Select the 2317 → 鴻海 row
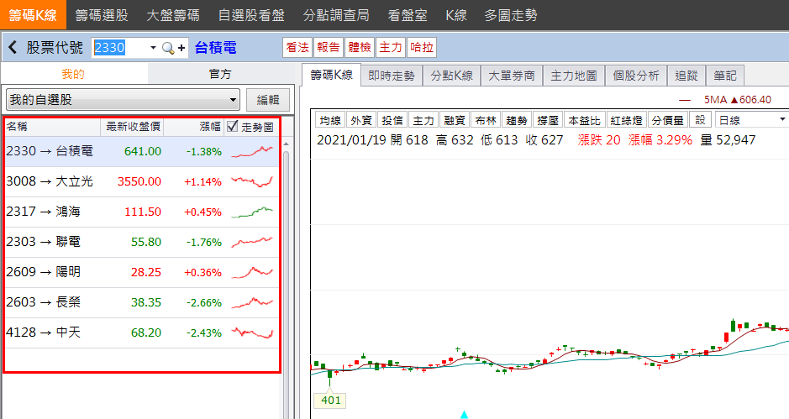 tap(142, 212)
